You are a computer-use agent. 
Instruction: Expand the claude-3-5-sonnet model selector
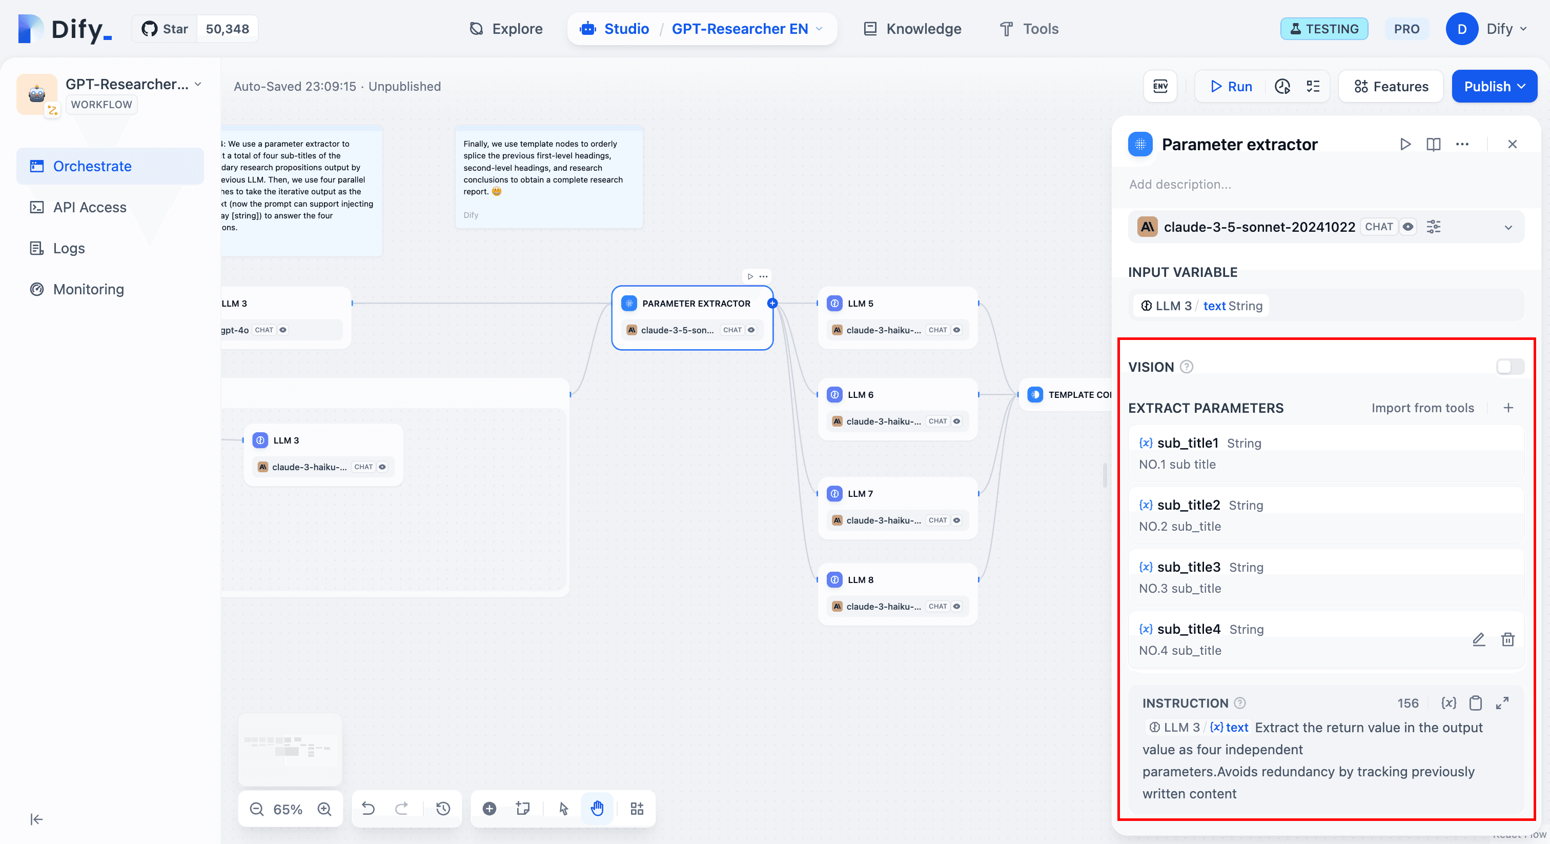pos(1508,228)
